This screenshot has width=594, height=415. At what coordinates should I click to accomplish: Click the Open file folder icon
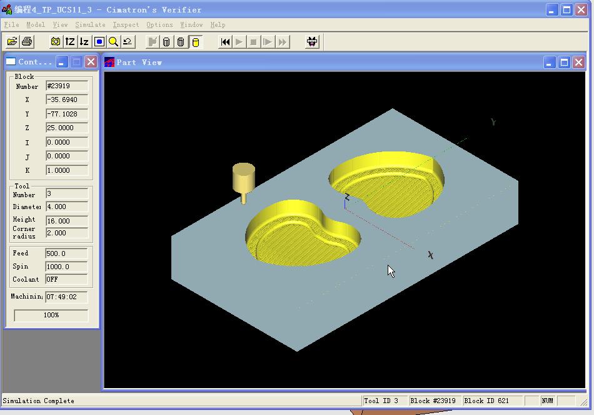12,42
